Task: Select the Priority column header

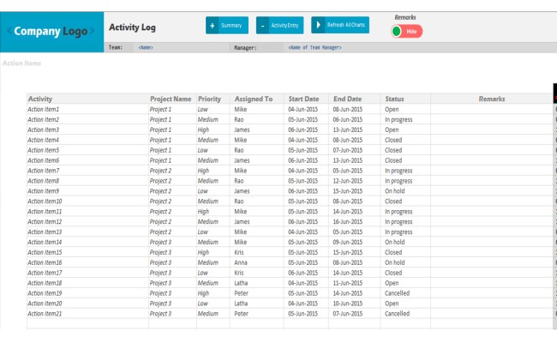Action: (213, 99)
